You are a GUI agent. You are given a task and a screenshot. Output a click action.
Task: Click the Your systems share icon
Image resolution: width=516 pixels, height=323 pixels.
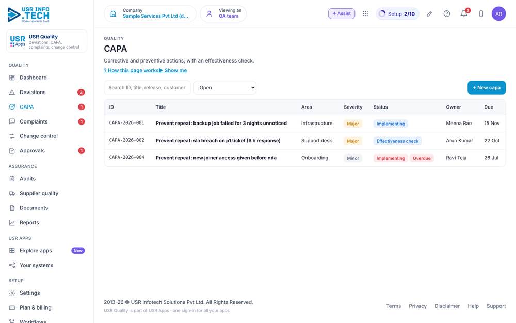[x=12, y=265]
